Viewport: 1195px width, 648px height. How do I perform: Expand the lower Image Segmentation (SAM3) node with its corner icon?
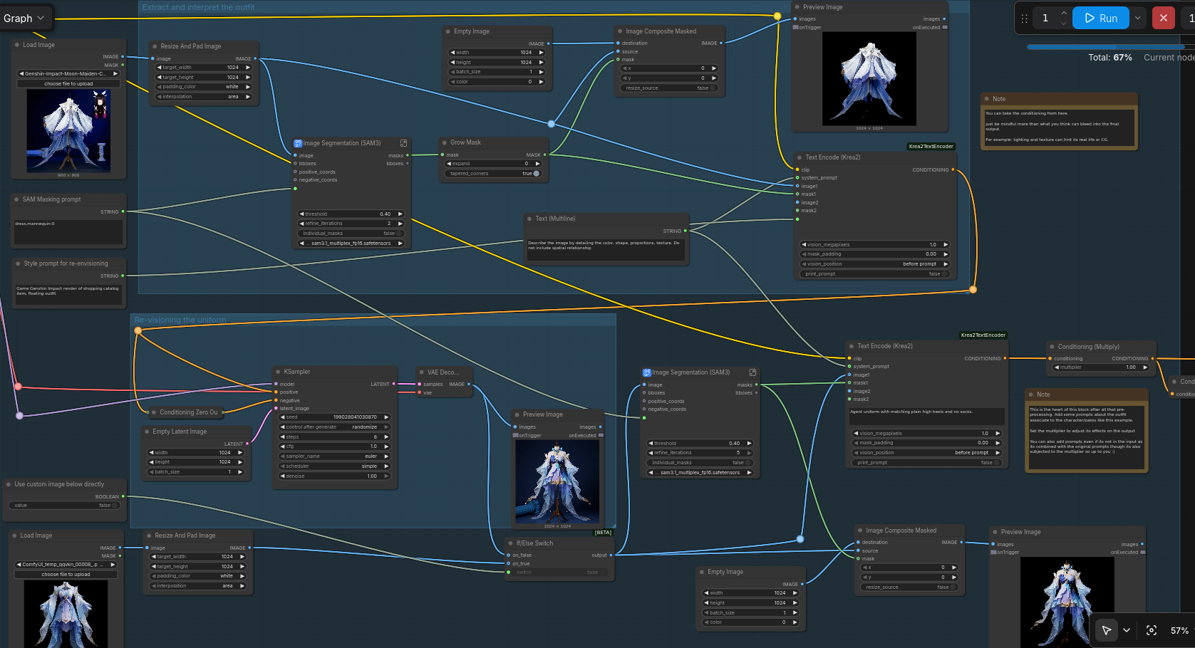pos(752,372)
